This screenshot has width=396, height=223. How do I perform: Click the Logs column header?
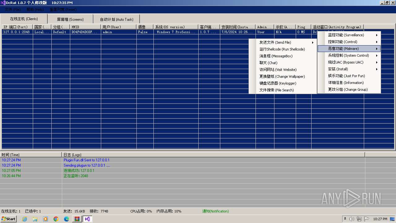pos(213,155)
